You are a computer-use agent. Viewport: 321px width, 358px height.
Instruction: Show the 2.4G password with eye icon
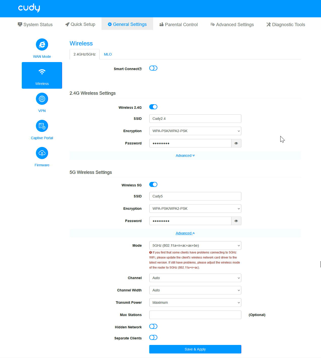(x=236, y=143)
